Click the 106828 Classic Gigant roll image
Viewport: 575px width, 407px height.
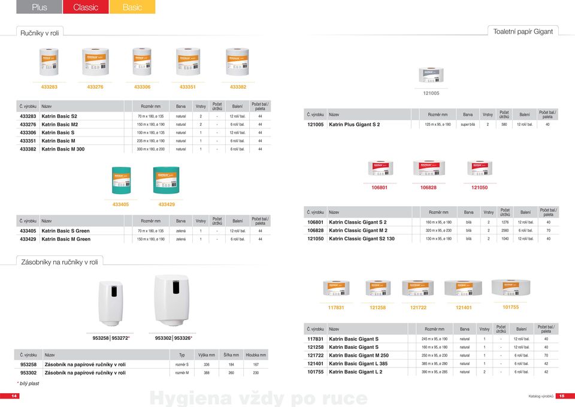(429, 168)
